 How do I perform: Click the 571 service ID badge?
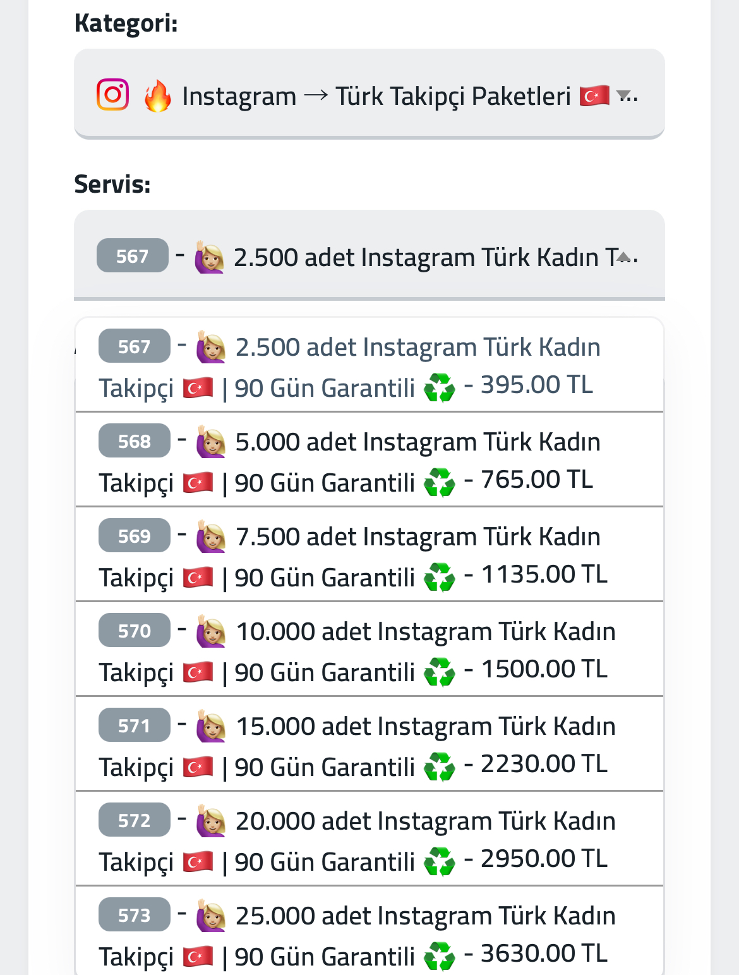pyautogui.click(x=135, y=725)
